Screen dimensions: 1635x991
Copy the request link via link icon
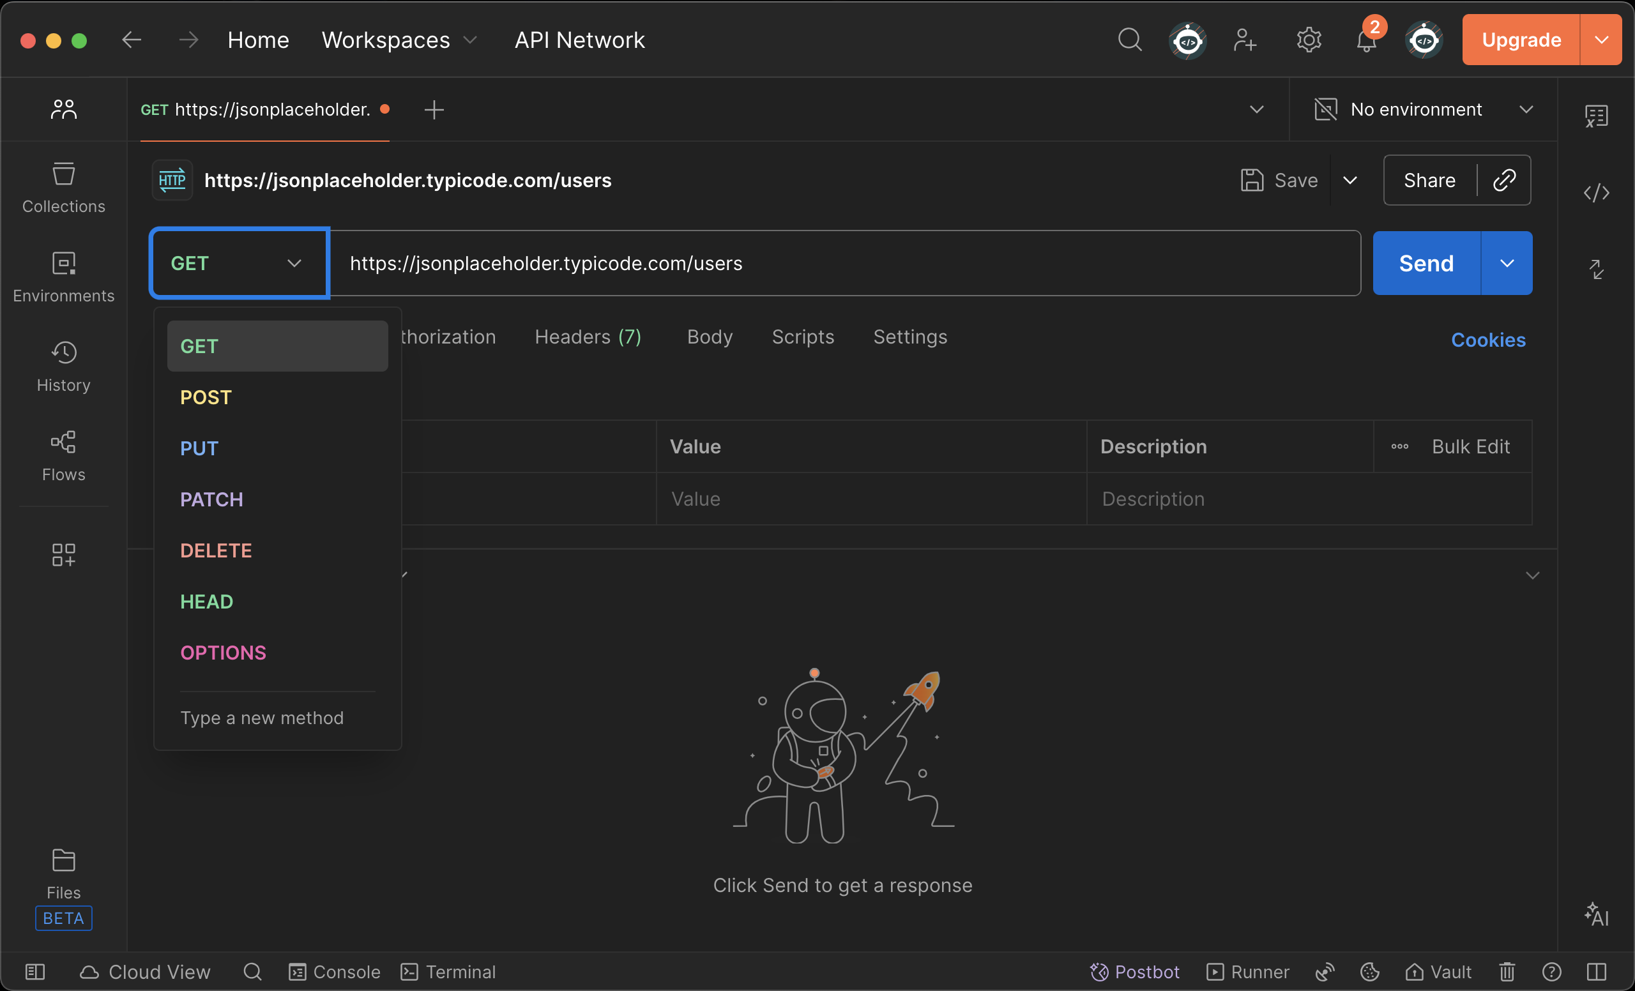tap(1504, 181)
